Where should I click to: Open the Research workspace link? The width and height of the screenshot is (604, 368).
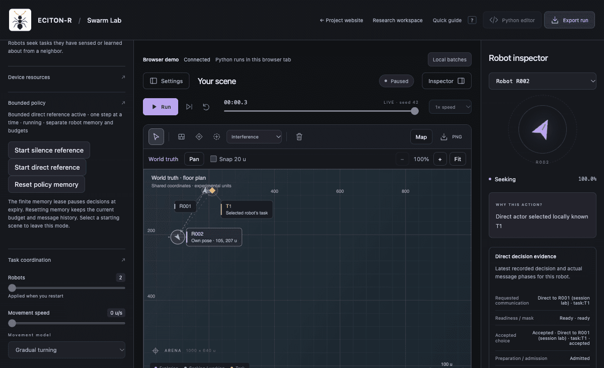(x=398, y=20)
